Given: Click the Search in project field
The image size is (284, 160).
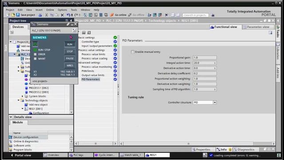Looking at the screenshot, I should coord(195,15).
